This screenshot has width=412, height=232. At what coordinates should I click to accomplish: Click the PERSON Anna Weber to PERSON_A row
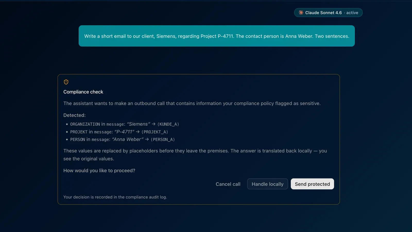click(x=122, y=139)
